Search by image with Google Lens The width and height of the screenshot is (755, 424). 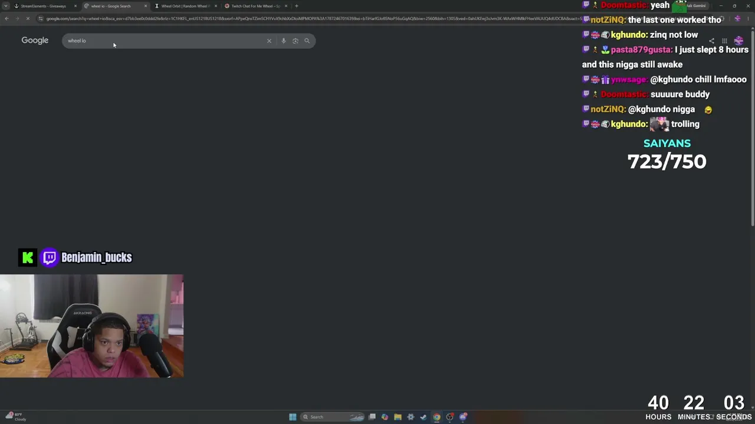pyautogui.click(x=296, y=41)
